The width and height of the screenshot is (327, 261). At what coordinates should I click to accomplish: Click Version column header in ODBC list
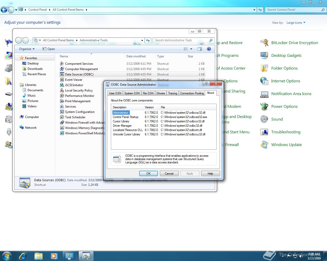[x=151, y=107]
